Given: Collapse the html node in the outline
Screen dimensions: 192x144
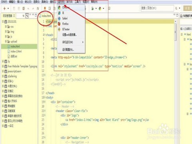Looking at the screenshot, I should pos(182,34).
